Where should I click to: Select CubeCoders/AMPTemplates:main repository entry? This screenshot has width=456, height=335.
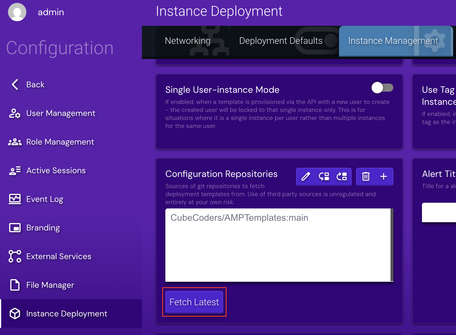[239, 218]
